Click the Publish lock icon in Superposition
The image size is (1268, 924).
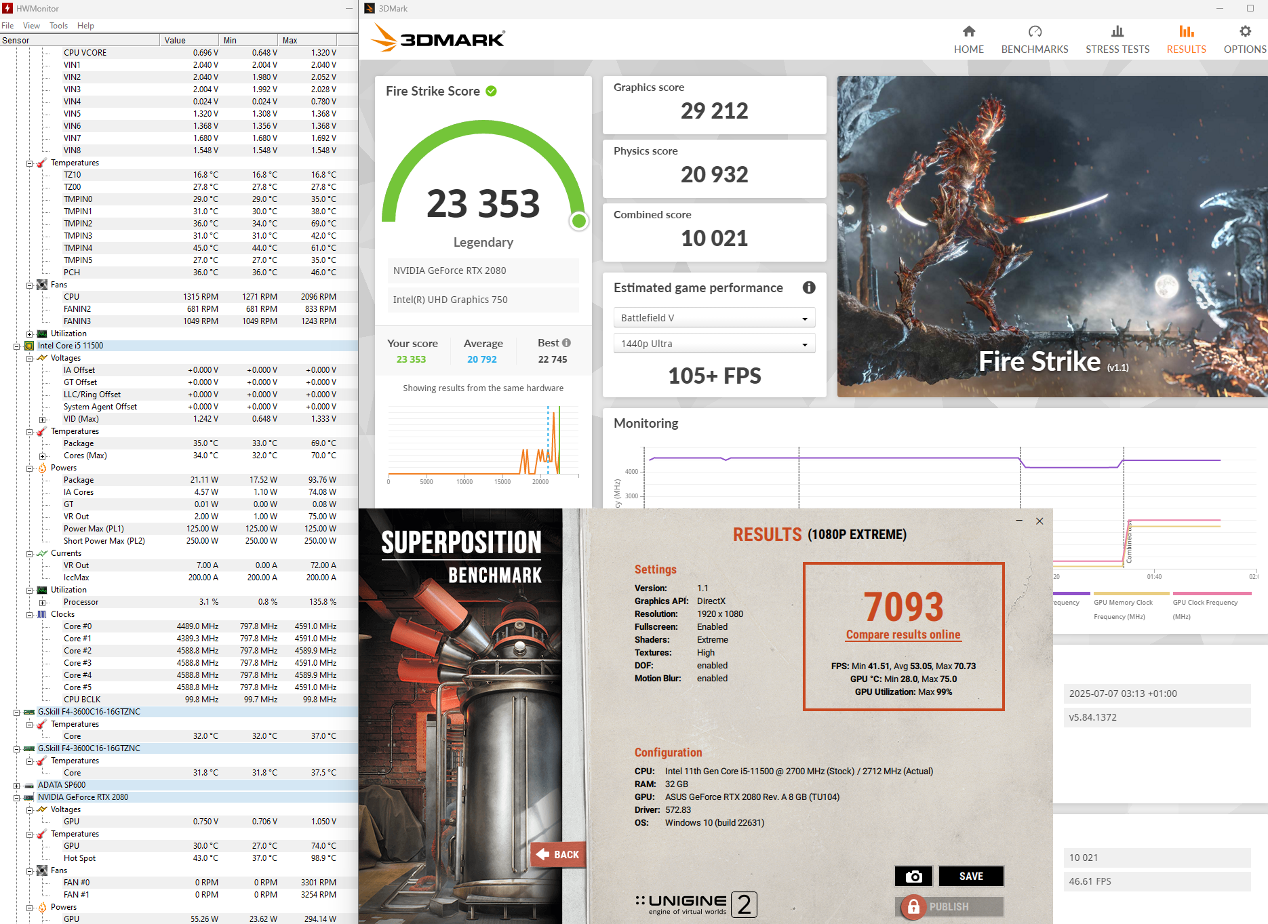913,906
